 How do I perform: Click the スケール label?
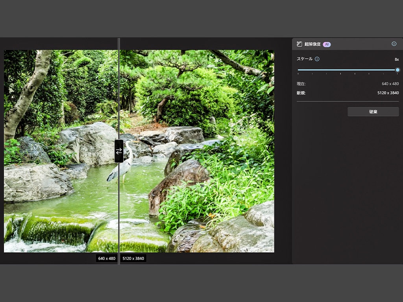305,59
